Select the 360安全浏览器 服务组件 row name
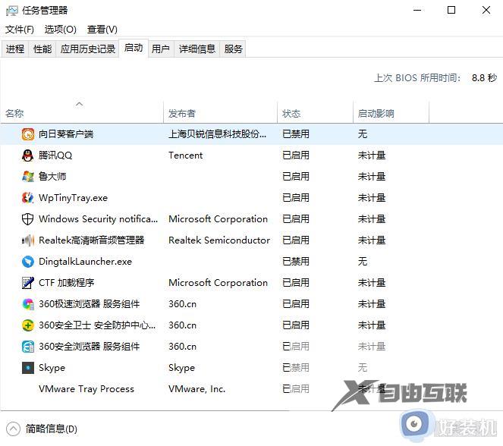 (x=90, y=347)
